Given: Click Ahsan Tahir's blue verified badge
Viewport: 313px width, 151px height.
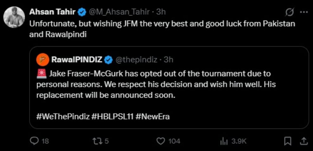Looking at the screenshot, I should pyautogui.click(x=82, y=12).
